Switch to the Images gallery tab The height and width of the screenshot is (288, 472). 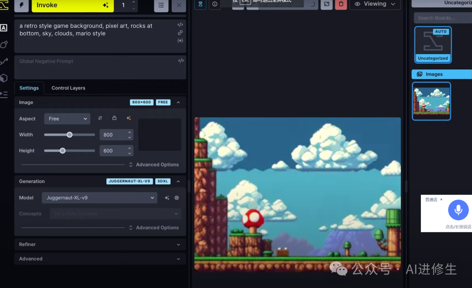click(441, 74)
